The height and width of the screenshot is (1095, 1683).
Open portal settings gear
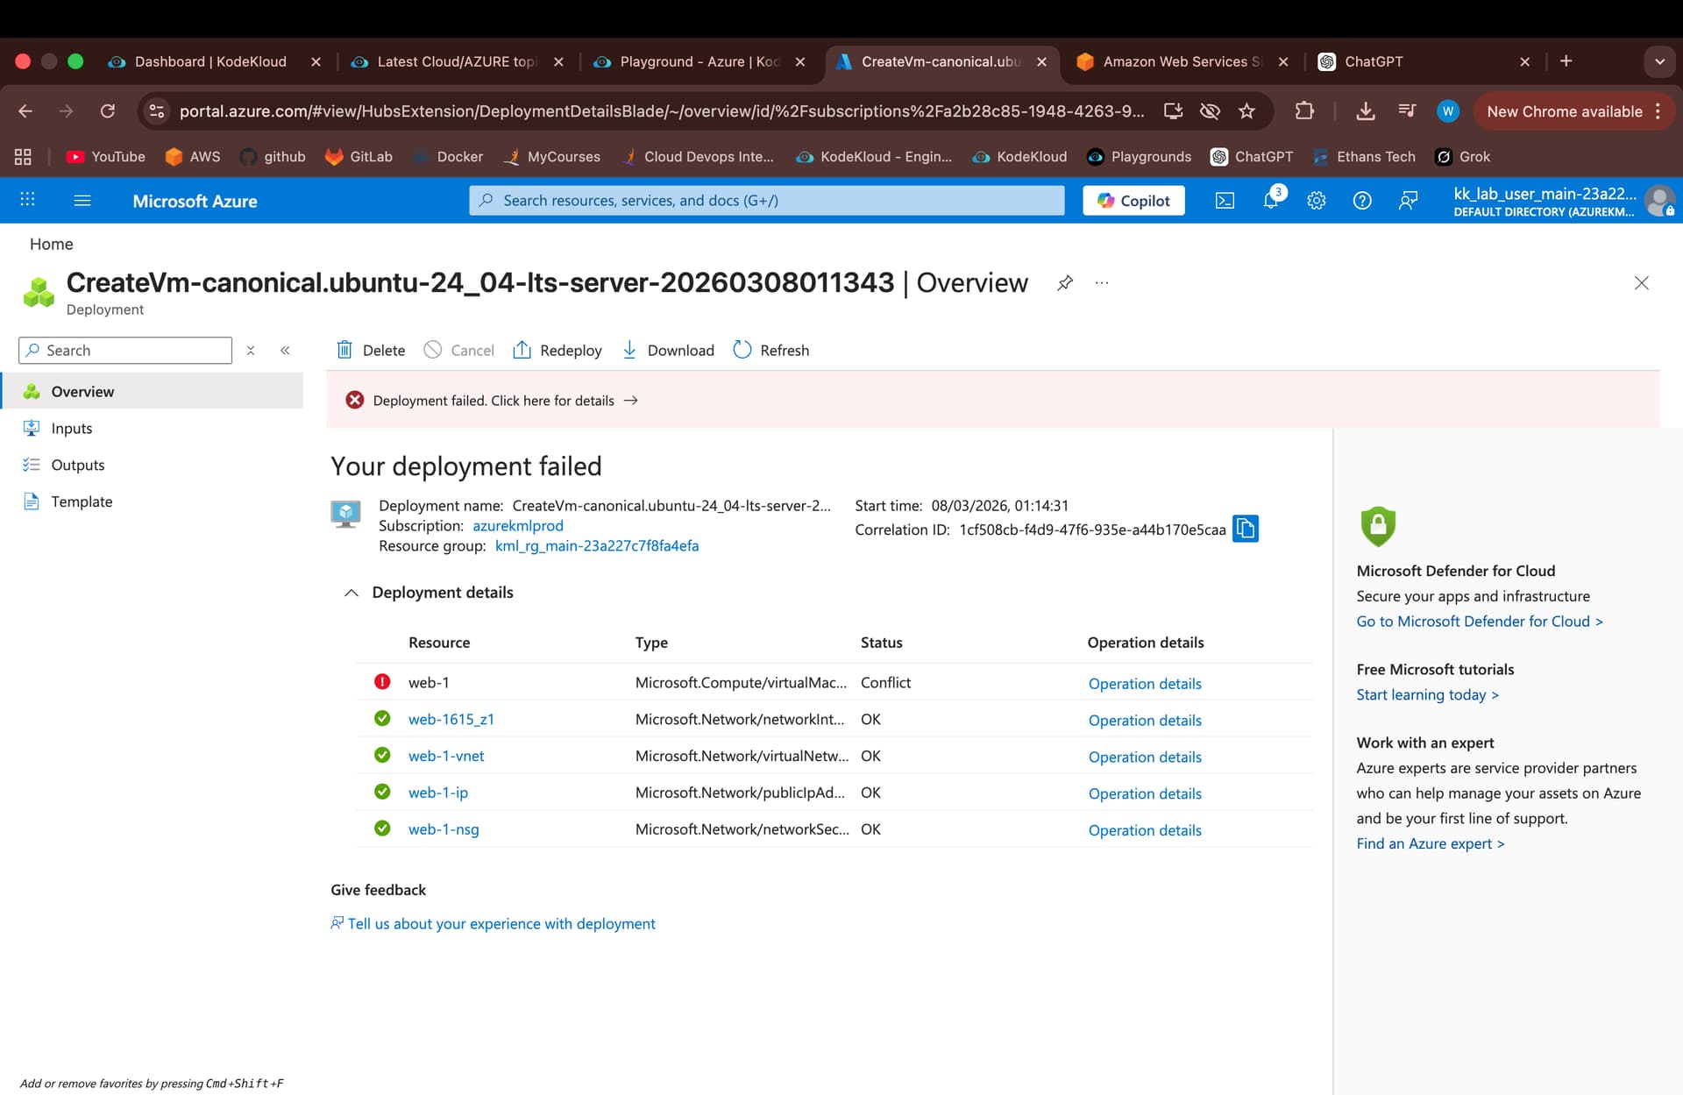pyautogui.click(x=1316, y=201)
